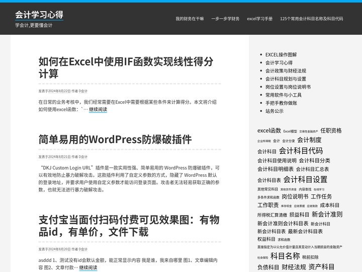This screenshot has height=272, width=362.
Task: Select the 求和函数 tag
Action: (284, 240)
